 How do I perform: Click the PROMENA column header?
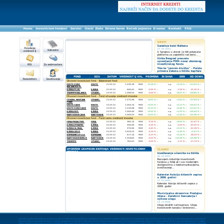pos(152,77)
